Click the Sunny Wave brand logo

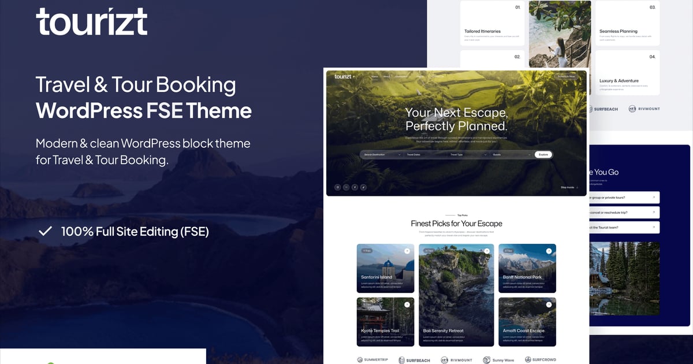(x=498, y=360)
